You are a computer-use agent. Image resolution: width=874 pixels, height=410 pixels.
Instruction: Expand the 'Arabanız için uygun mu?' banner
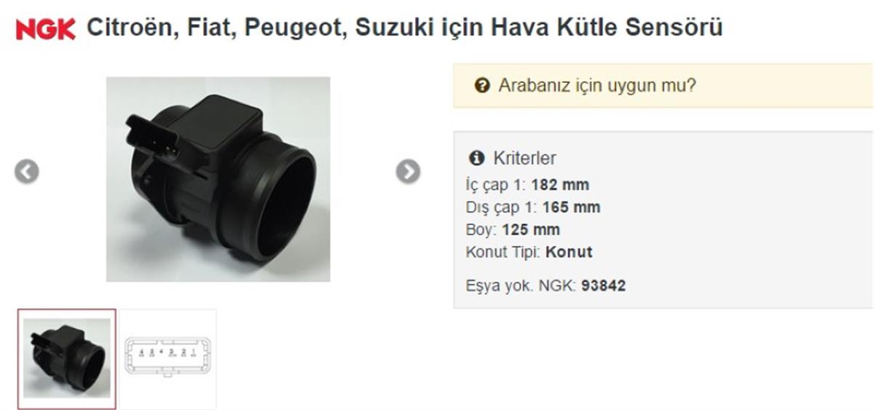point(664,86)
